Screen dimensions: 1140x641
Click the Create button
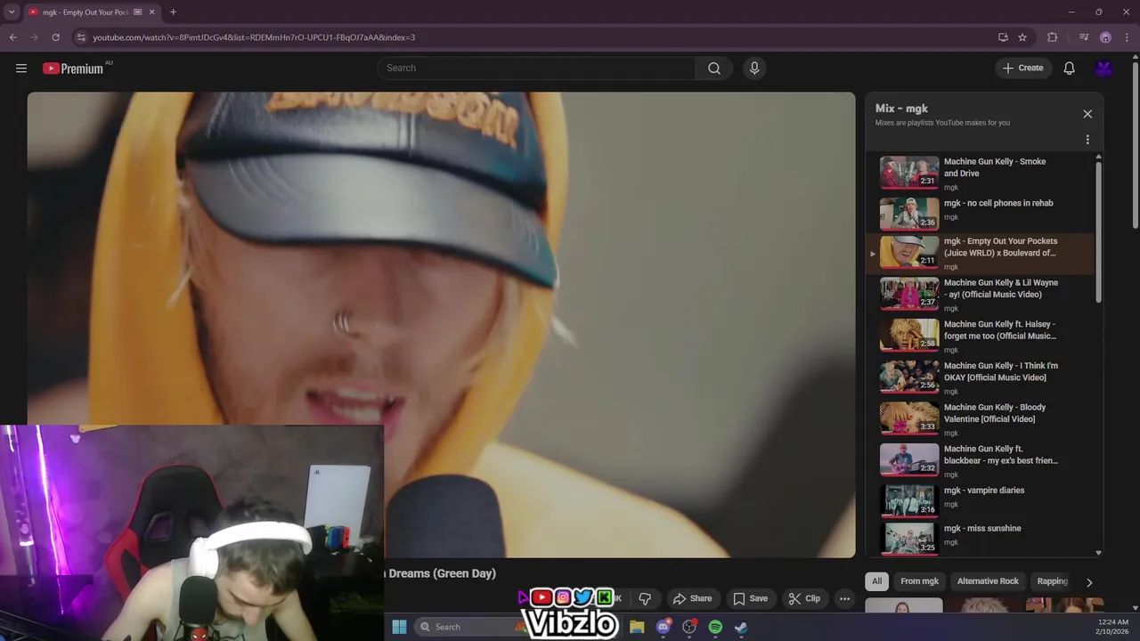coord(1022,68)
